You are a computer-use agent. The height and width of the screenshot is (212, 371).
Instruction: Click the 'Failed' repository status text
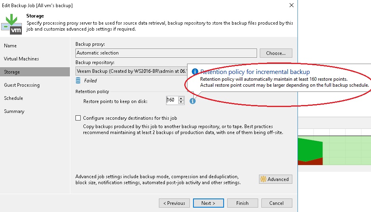91,81
